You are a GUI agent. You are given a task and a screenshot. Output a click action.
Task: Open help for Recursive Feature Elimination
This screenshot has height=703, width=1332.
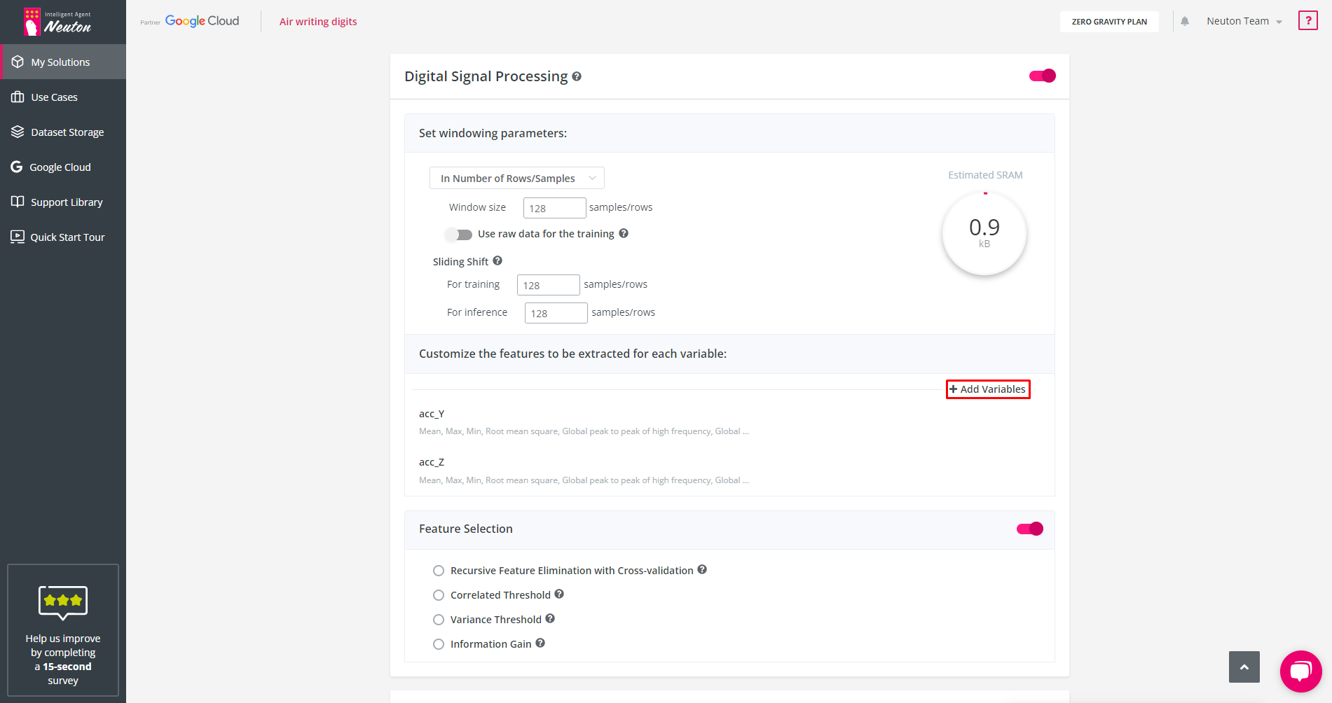click(702, 569)
